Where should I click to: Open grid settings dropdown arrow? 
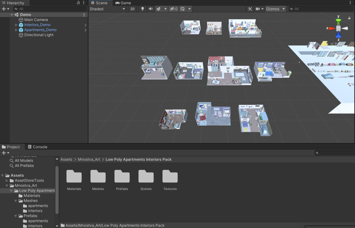(x=189, y=9)
